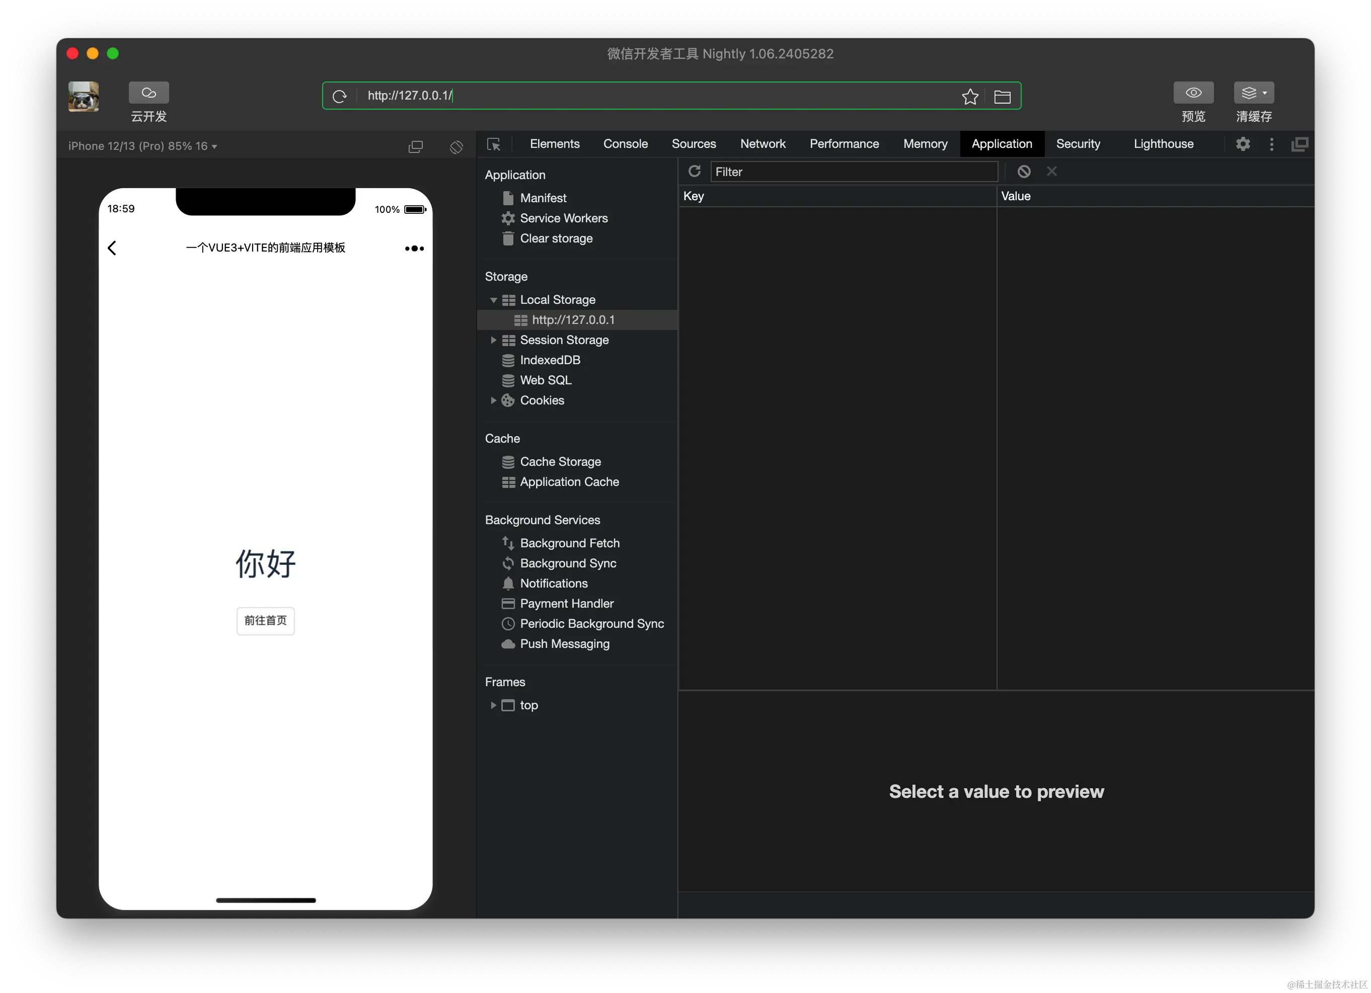The width and height of the screenshot is (1371, 993).
Task: Open the Clear storage item in the sidebar
Action: coord(556,238)
